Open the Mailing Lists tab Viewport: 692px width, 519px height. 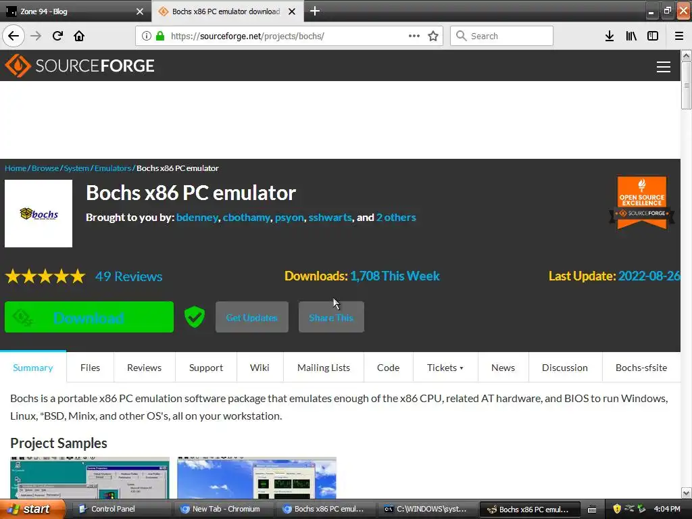[x=324, y=368]
